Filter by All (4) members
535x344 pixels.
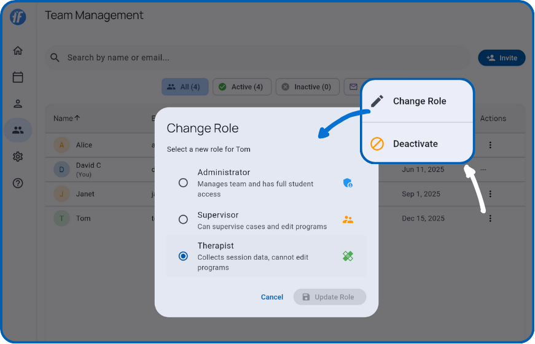tap(185, 87)
